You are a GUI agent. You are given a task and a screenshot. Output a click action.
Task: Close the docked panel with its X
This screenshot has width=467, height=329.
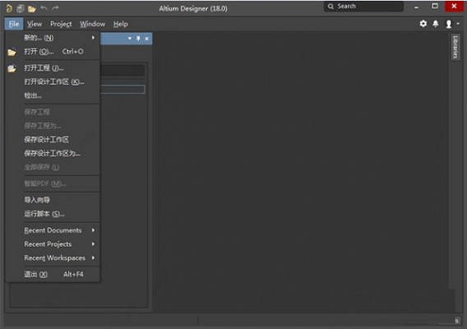[147, 39]
